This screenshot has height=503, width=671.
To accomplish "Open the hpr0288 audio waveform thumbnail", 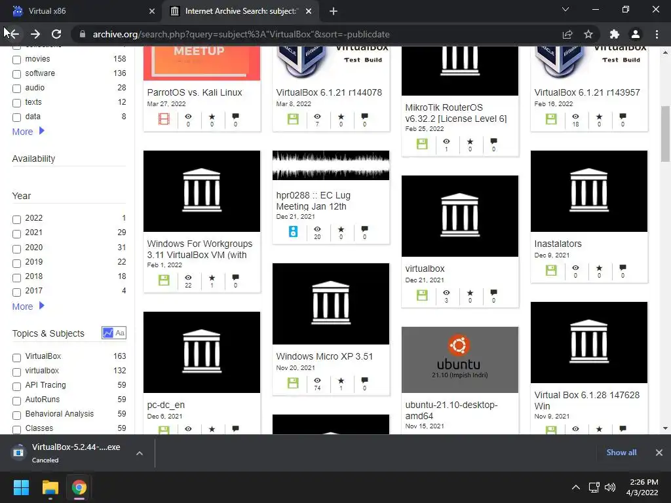I will click(x=331, y=165).
